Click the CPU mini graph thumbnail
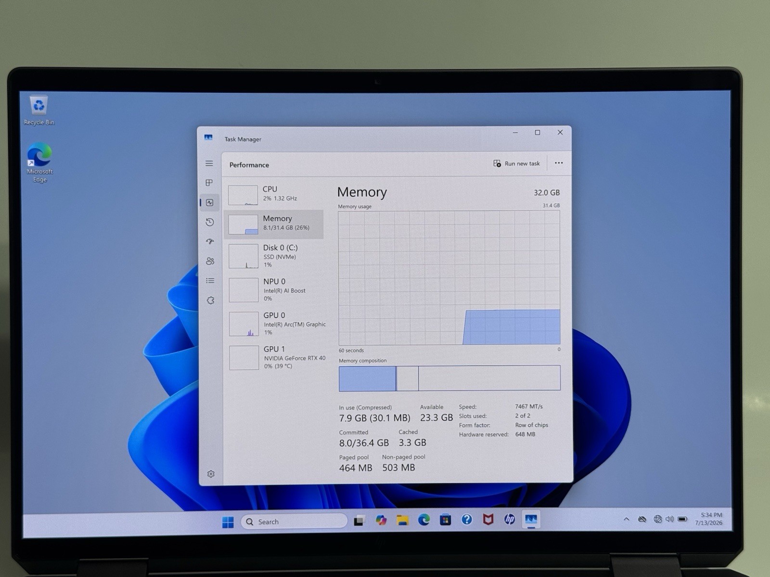This screenshot has height=577, width=770. coord(243,195)
